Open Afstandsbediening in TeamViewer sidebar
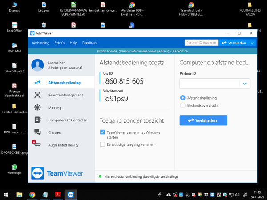 pos(61,83)
